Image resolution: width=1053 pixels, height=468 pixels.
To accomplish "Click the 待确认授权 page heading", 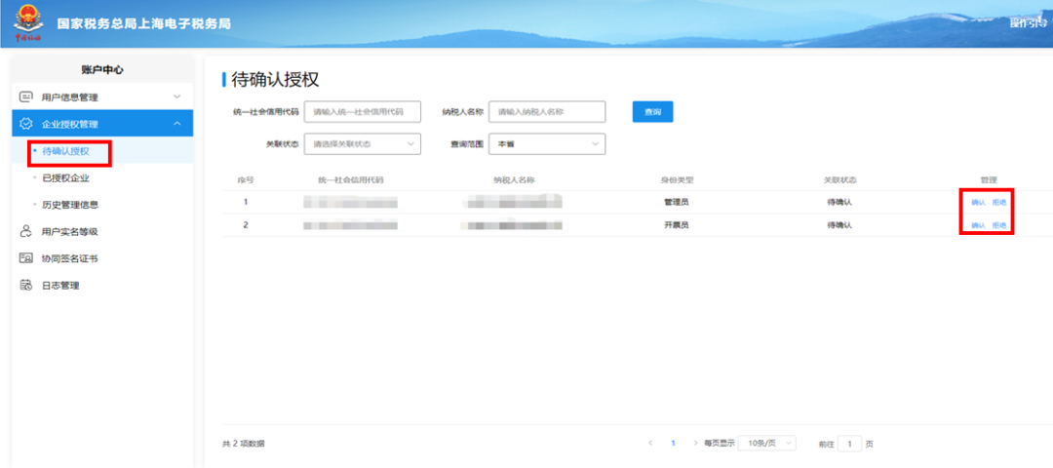I will tap(275, 80).
